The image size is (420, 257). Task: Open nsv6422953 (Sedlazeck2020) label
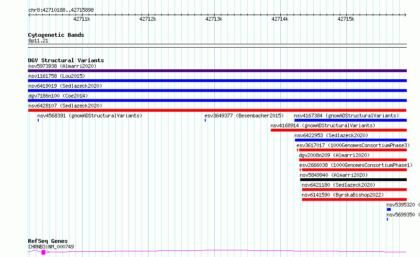point(331,135)
